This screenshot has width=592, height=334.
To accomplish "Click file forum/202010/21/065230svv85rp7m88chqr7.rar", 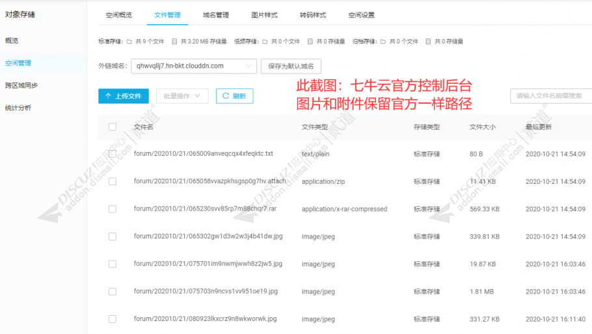I will click(x=205, y=209).
